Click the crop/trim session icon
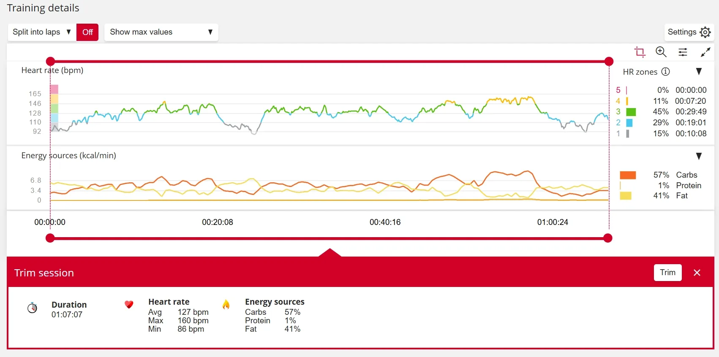Viewport: 719px width, 357px height. click(640, 52)
